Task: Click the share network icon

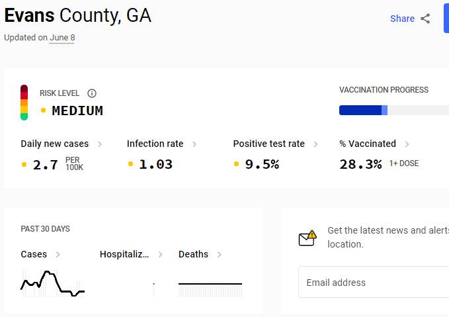Action: 425,19
